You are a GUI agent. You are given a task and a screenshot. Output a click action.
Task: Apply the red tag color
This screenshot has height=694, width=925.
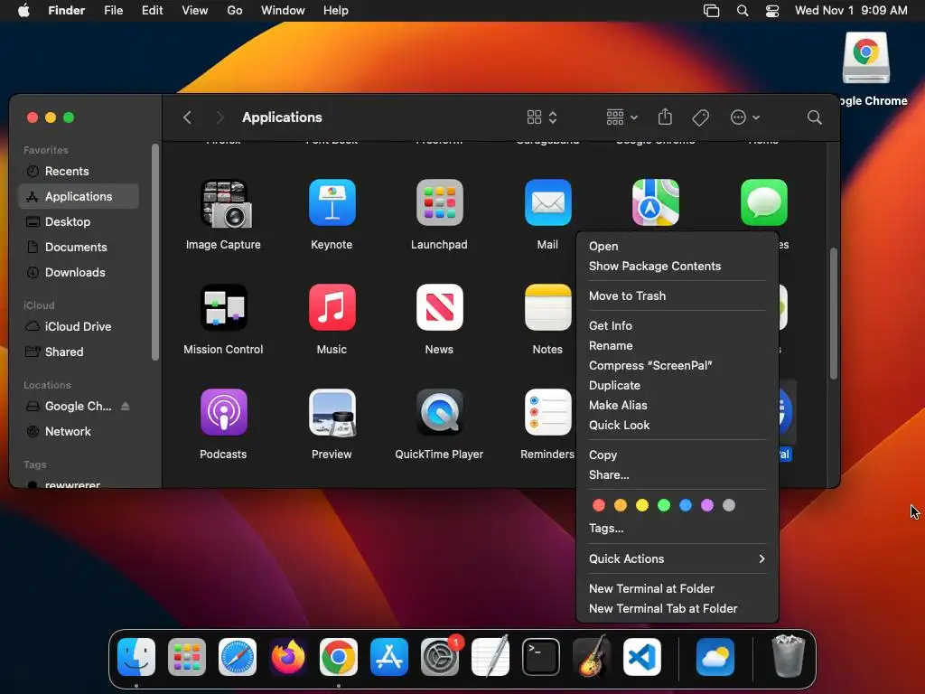tap(599, 505)
